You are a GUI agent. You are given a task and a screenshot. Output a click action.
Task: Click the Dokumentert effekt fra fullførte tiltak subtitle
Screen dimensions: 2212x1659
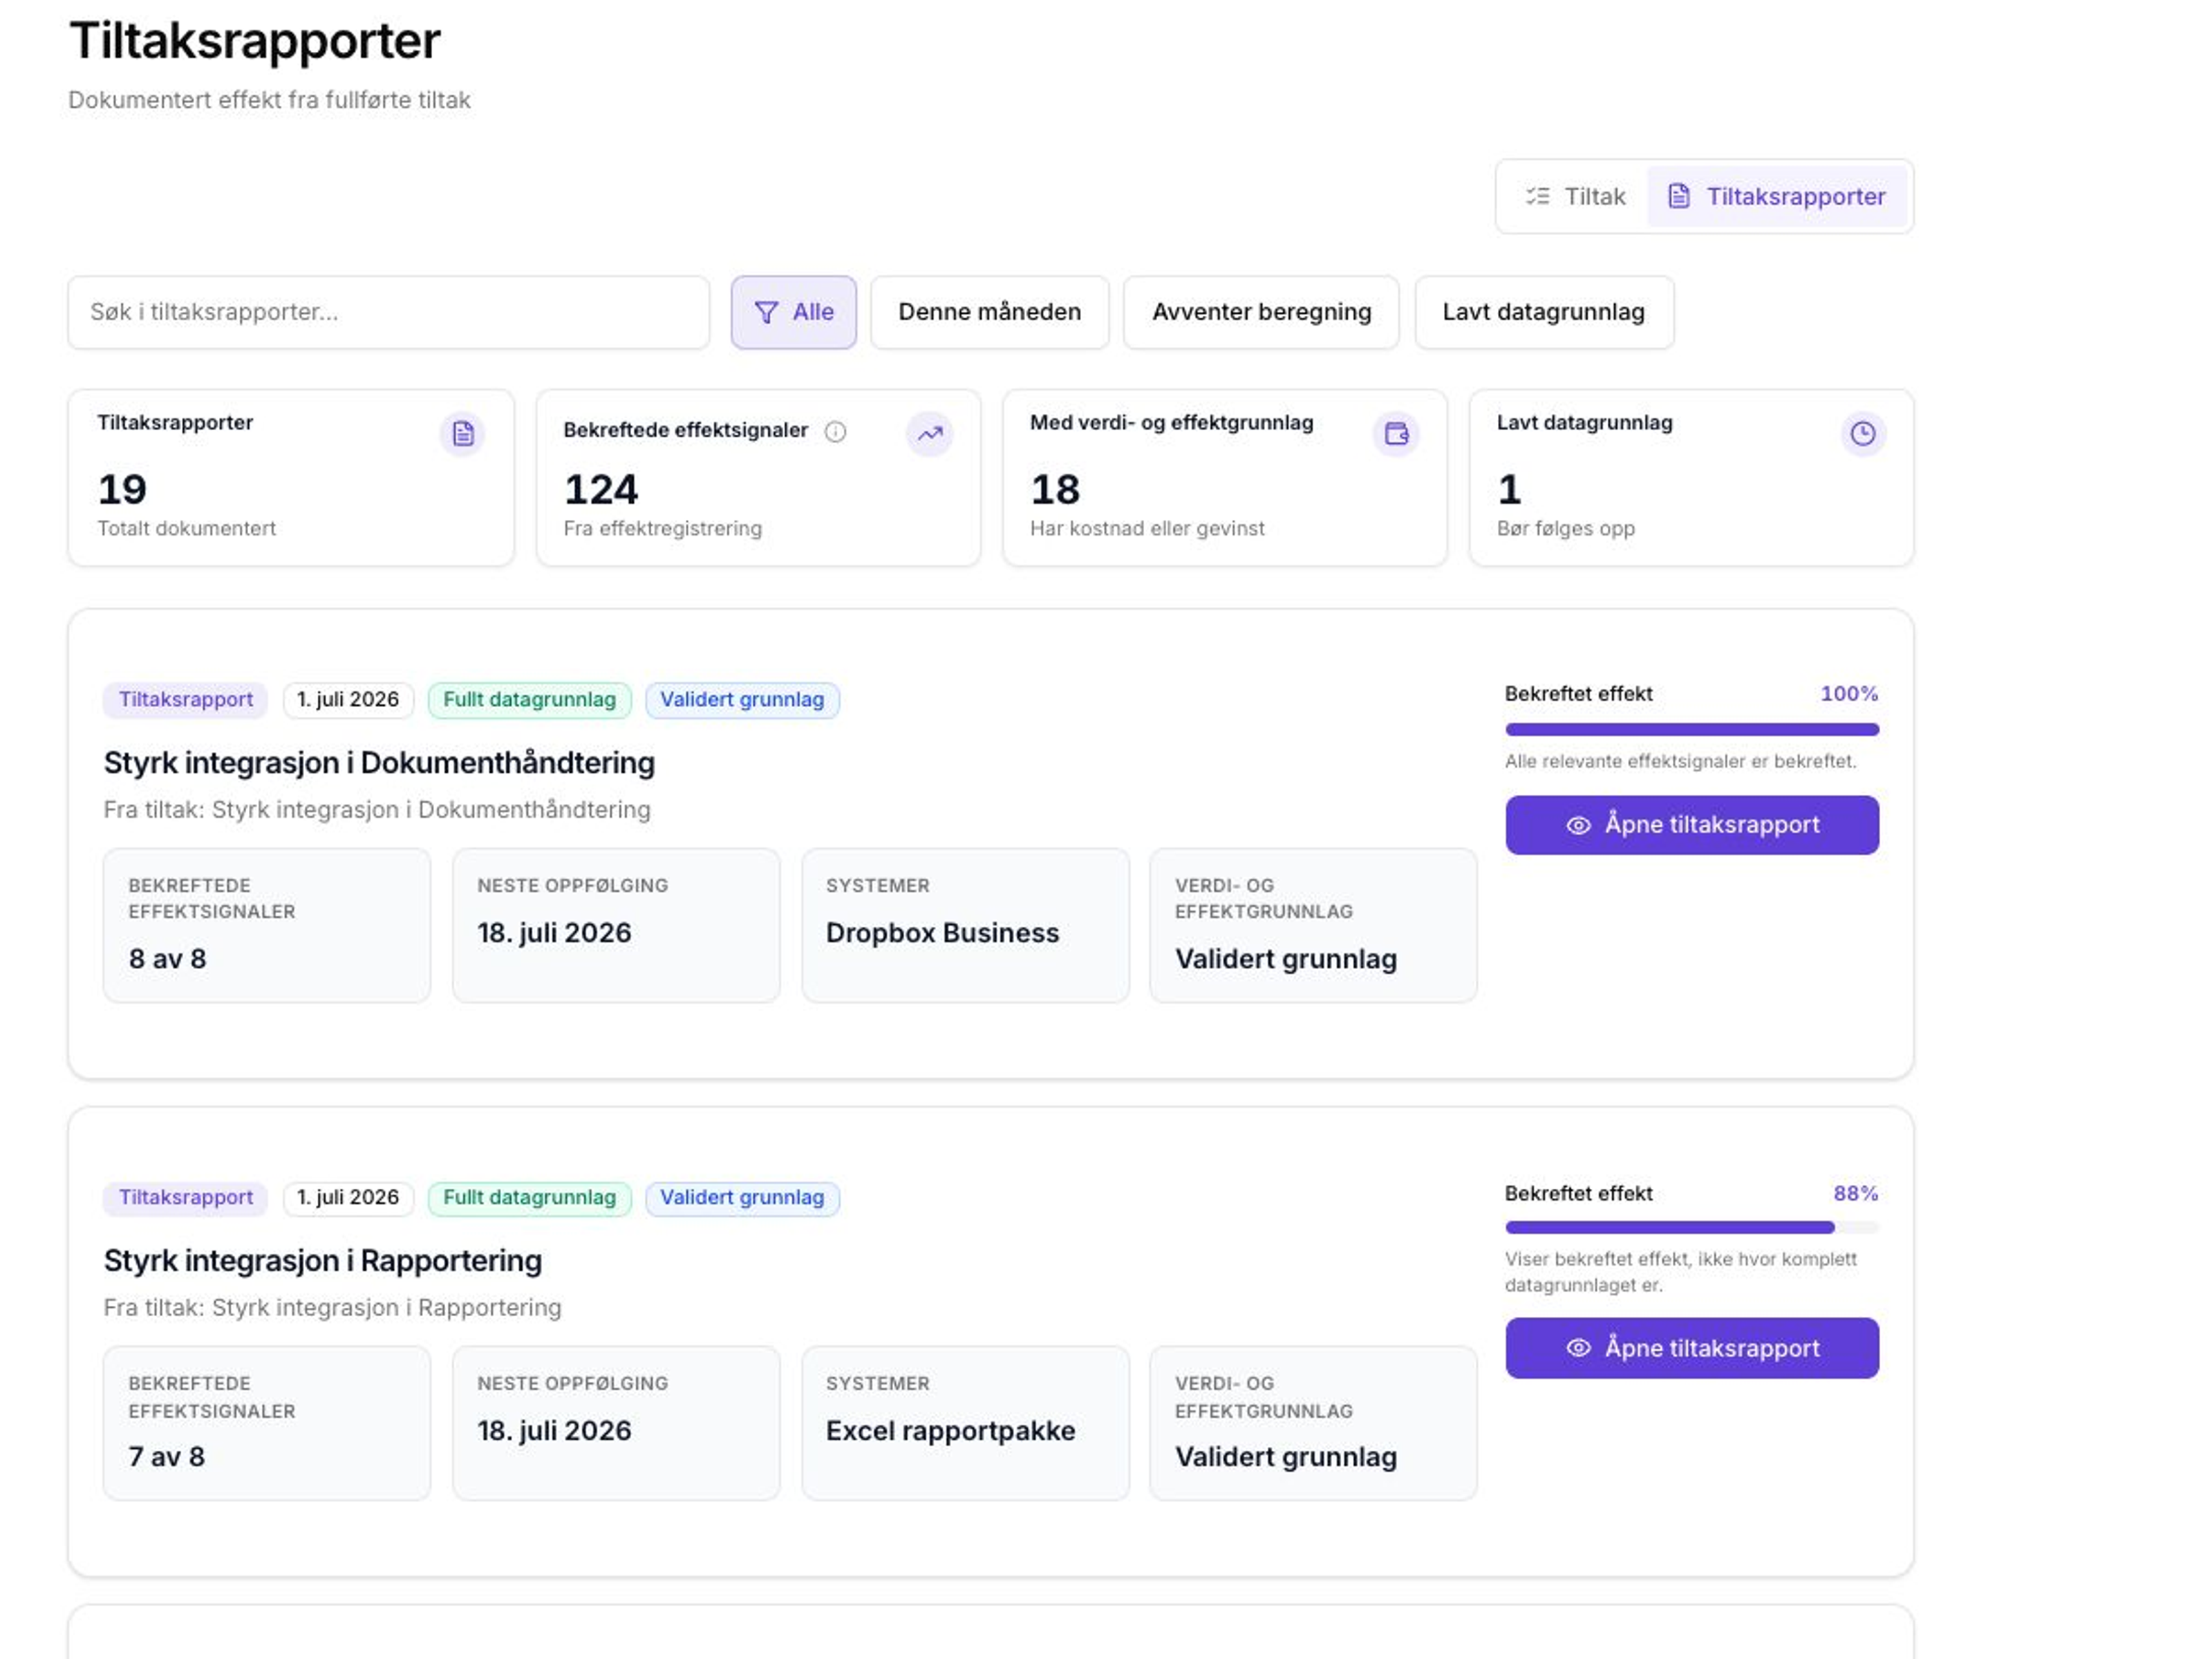tap(269, 100)
